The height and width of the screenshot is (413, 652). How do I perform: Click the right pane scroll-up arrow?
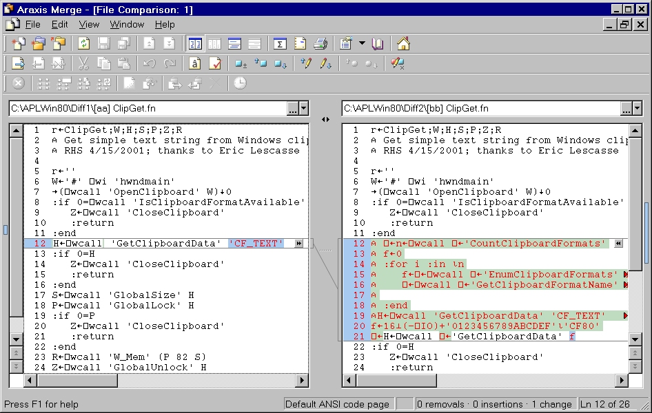635,131
